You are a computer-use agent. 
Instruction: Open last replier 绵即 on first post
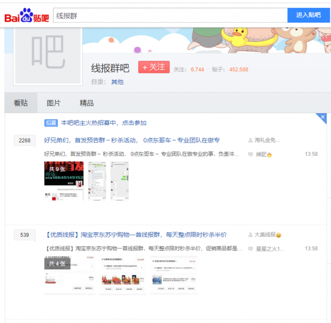264,154
